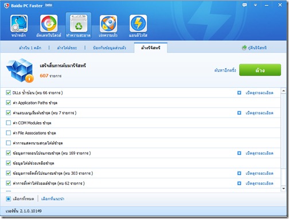The height and width of the screenshot is (219, 289).
Task: Click the search again link
Action: coord(225,71)
